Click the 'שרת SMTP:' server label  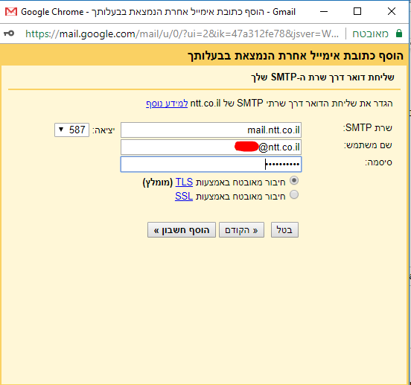point(368,127)
